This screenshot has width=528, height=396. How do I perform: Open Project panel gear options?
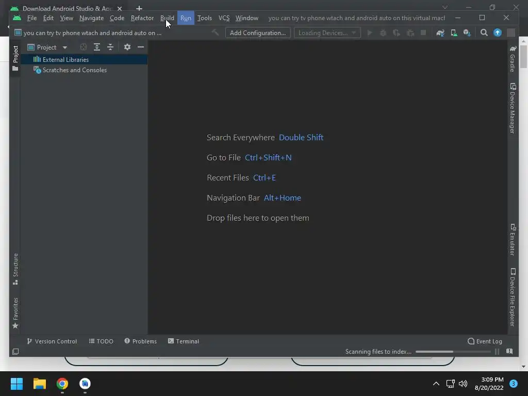[127, 47]
